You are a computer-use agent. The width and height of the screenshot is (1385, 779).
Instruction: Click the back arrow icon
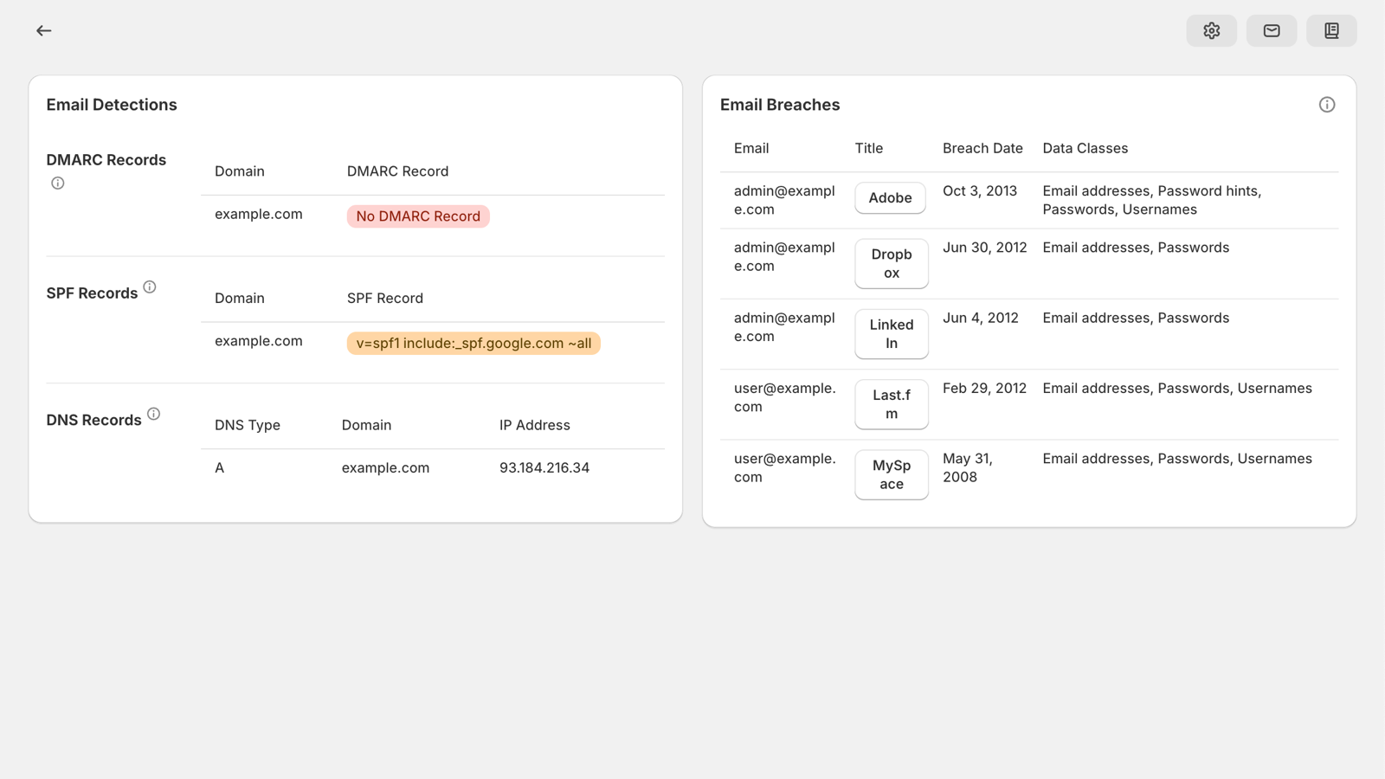pyautogui.click(x=43, y=31)
